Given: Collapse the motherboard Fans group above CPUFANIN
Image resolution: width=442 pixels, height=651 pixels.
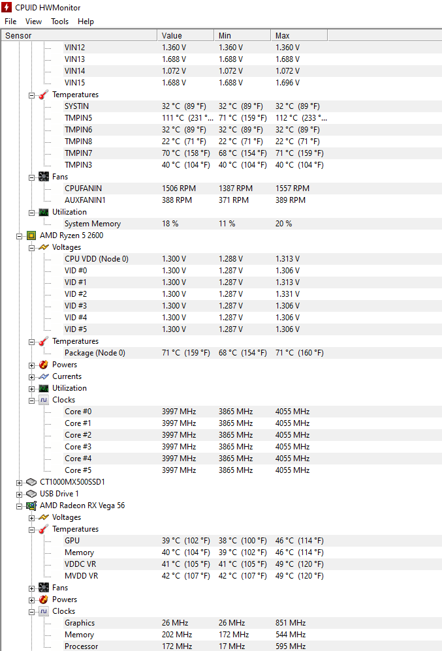Looking at the screenshot, I should pos(31,177).
